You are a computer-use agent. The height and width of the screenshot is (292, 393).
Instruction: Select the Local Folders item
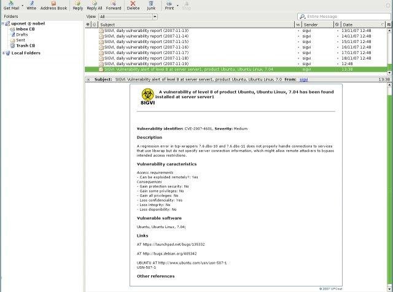pos(26,53)
